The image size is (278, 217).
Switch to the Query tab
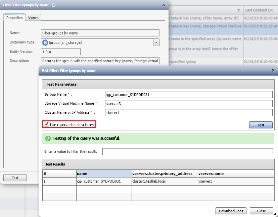[x=33, y=17]
